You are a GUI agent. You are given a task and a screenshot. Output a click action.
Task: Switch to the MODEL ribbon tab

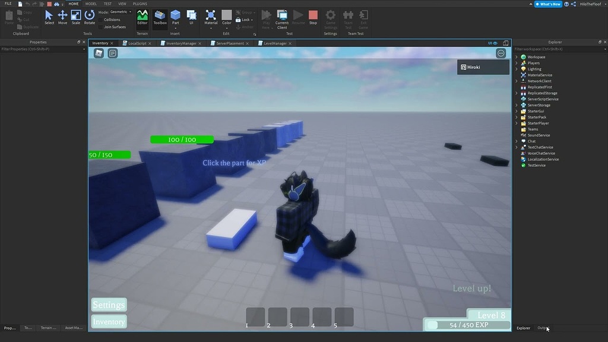pyautogui.click(x=90, y=3)
